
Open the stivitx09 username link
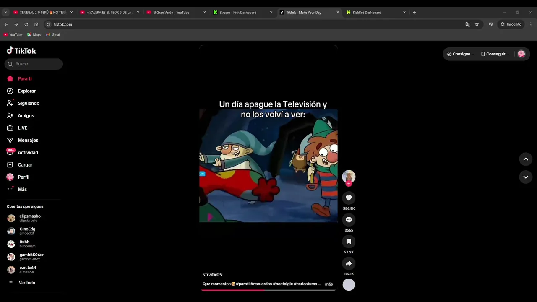[x=213, y=275]
